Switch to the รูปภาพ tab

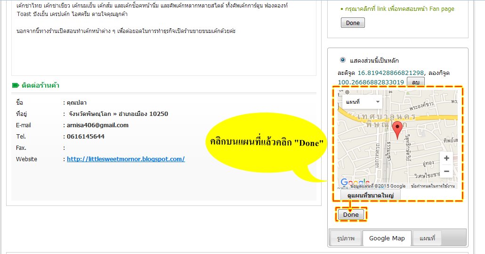(346, 238)
